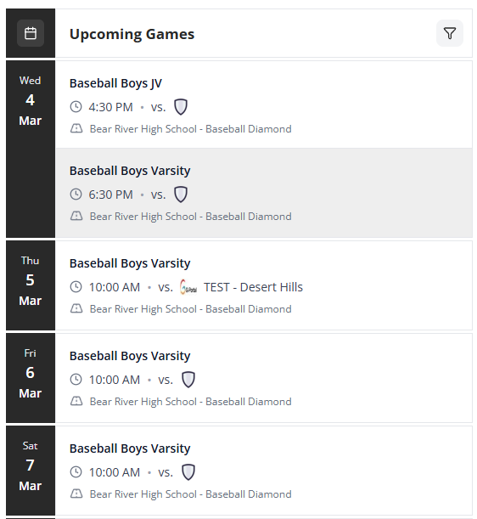This screenshot has height=519, width=477.
Task: Click clock icon beside 4:30 PM
Action: [x=76, y=107]
